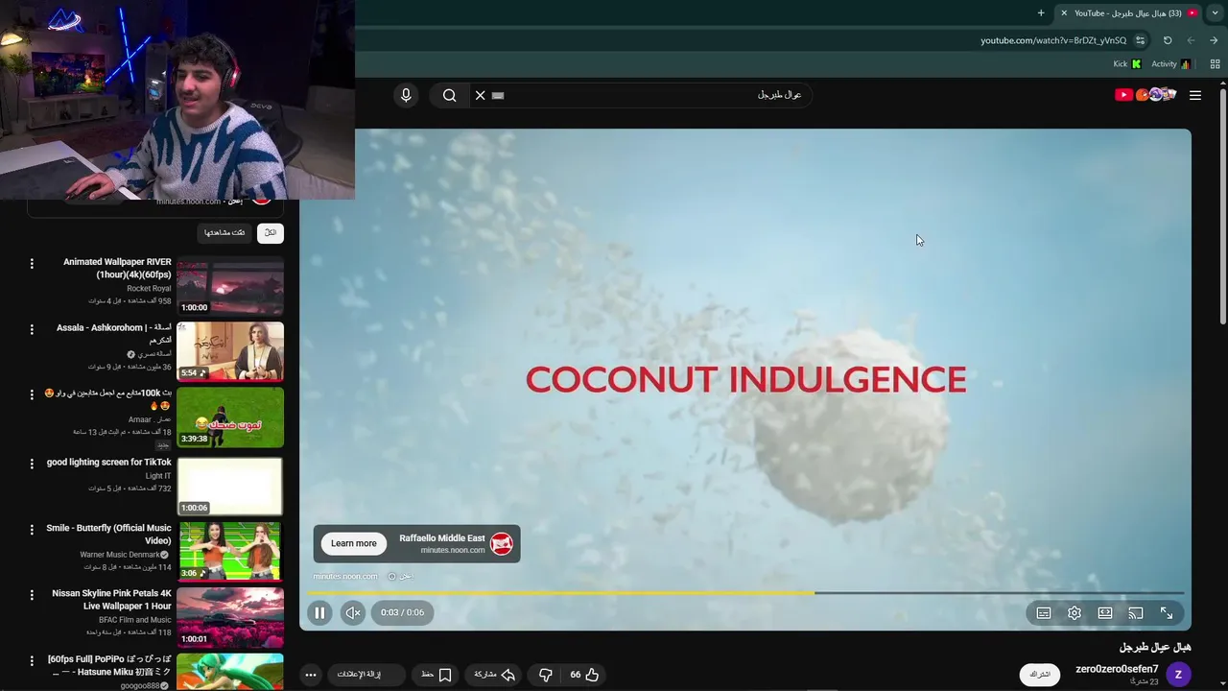Open the Hatsune Miku PoPiPo thumbnail
The width and height of the screenshot is (1228, 691).
tap(230, 672)
